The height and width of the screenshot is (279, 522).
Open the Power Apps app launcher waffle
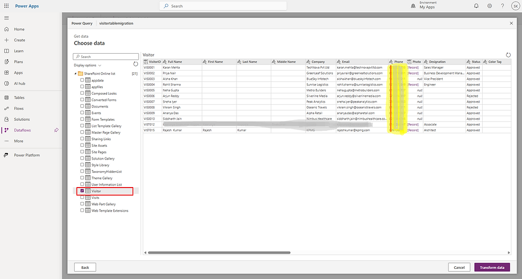pos(6,6)
